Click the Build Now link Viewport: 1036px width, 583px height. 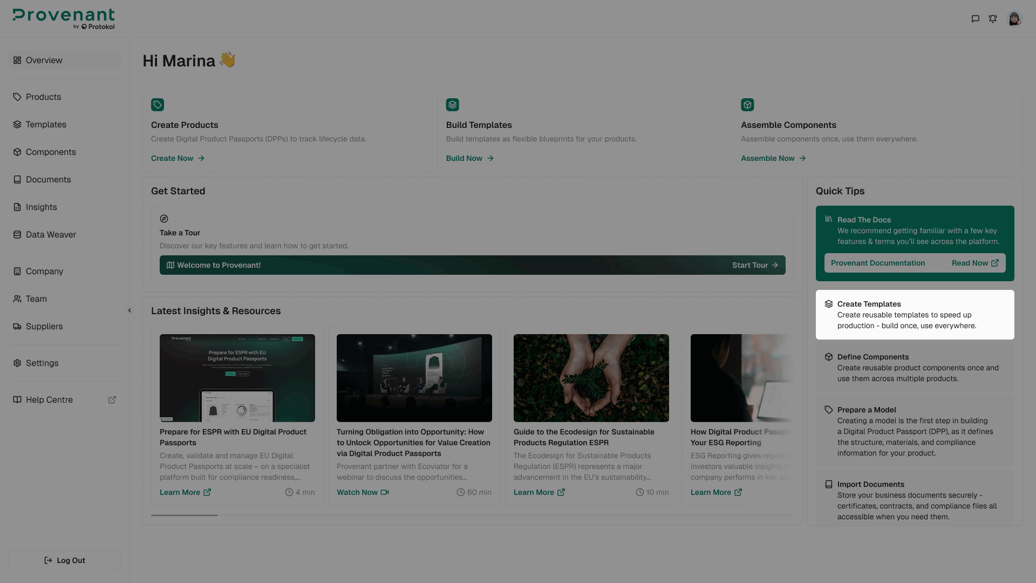coord(470,158)
